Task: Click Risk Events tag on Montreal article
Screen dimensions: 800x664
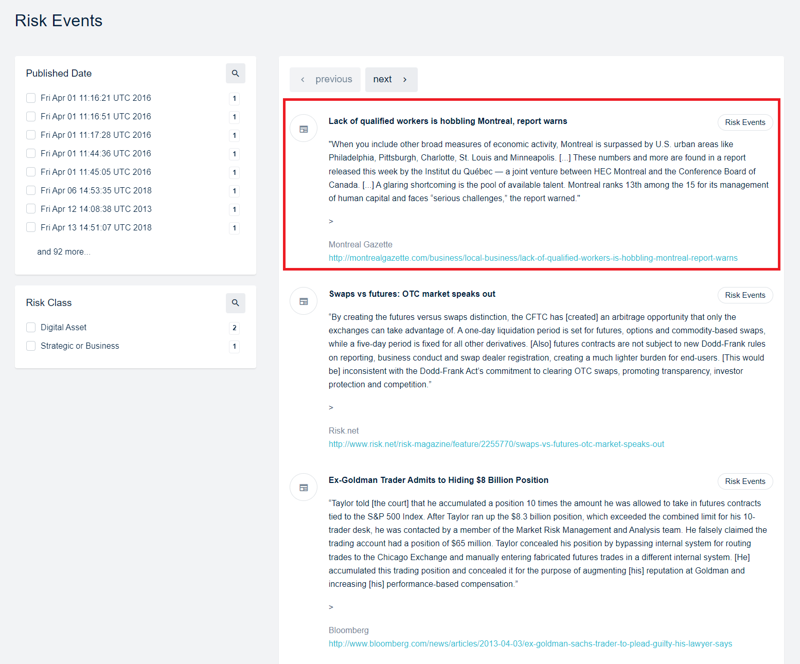Action: [x=744, y=122]
